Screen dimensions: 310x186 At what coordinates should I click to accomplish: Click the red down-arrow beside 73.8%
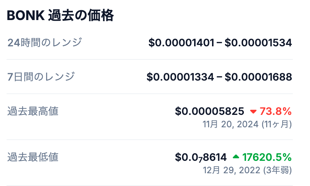pos(253,111)
